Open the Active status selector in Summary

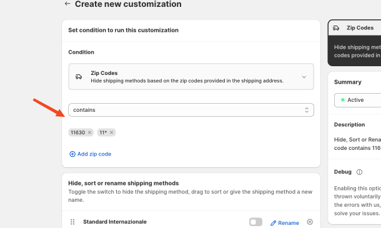pos(357,100)
